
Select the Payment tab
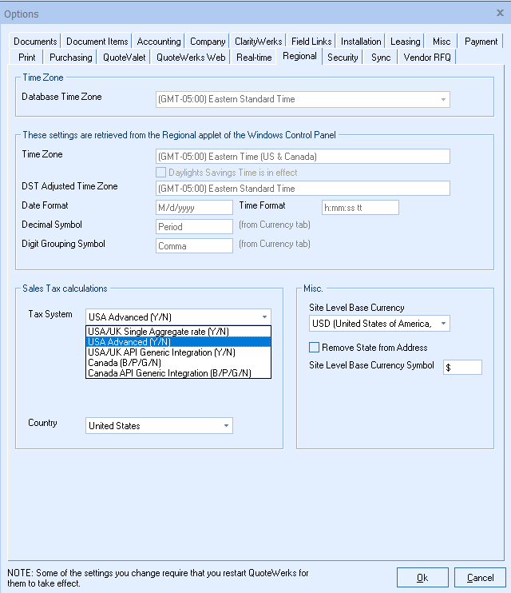pyautogui.click(x=481, y=42)
